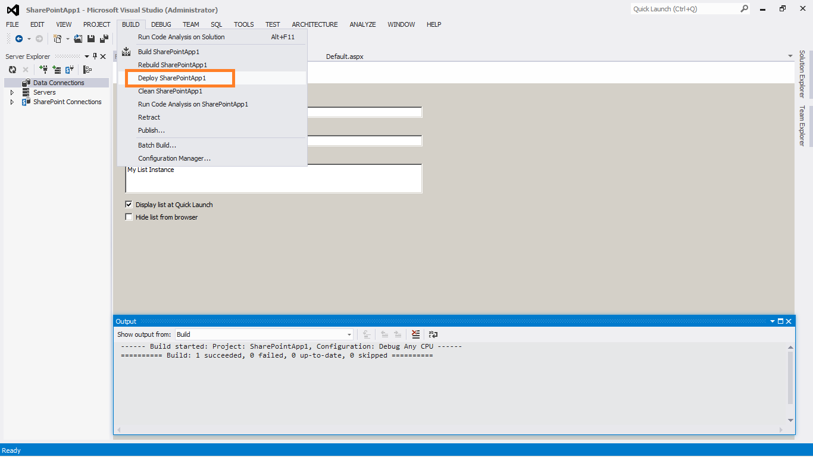Uncheck Display list at Quick Launch
This screenshot has height=457, width=813.
pyautogui.click(x=129, y=204)
